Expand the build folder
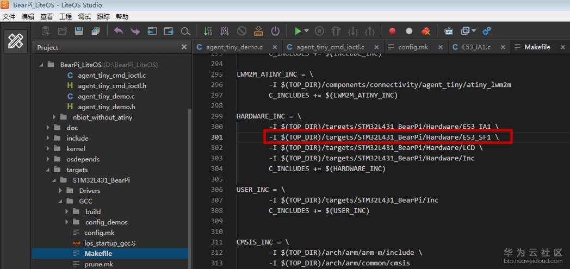Image resolution: width=570 pixels, height=269 pixels. tap(67, 211)
